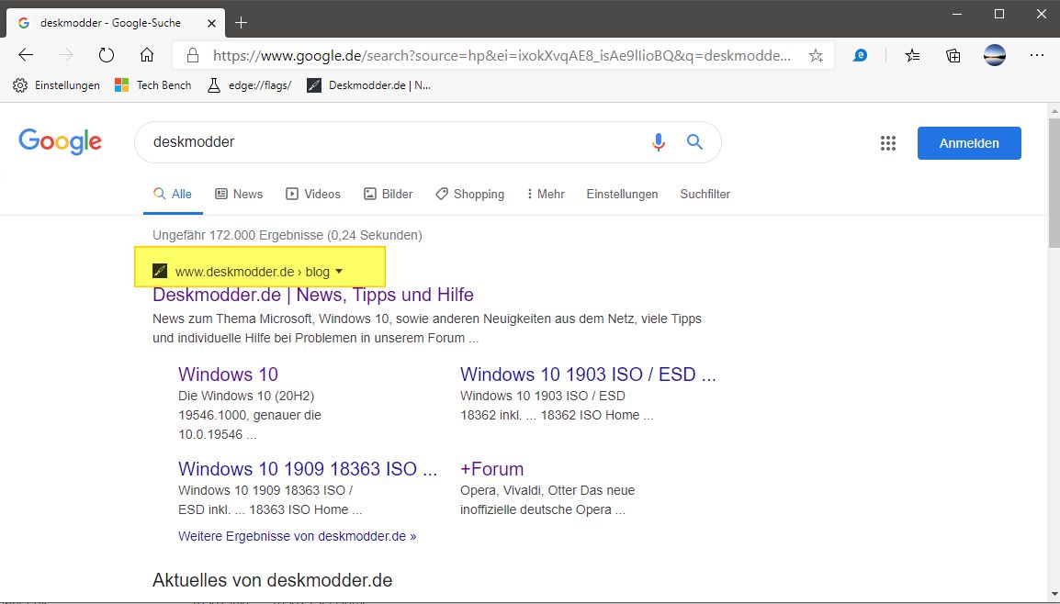
Task: Click the Aktuelles von deskmodder.de heading
Action: (x=273, y=580)
